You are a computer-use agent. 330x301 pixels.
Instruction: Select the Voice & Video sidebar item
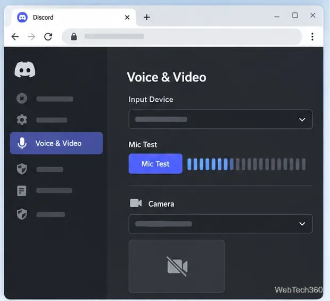(56, 143)
